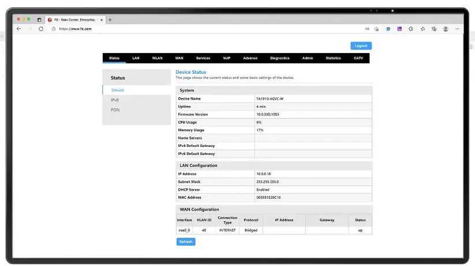Viewport: 475px width, 266px height.
Task: Open the tab actions icon beside the tab
Action: tap(39, 20)
